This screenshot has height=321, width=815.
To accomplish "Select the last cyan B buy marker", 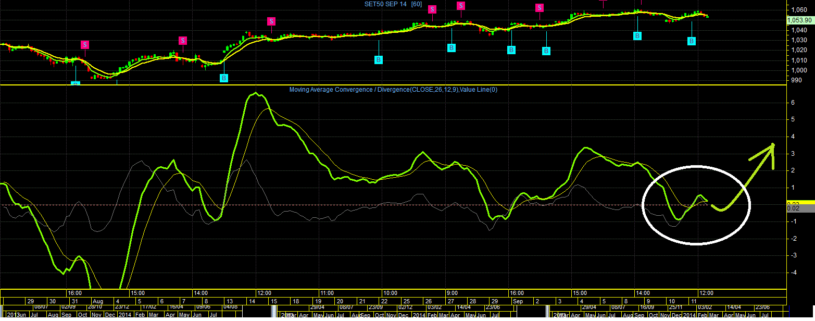I will tap(692, 41).
